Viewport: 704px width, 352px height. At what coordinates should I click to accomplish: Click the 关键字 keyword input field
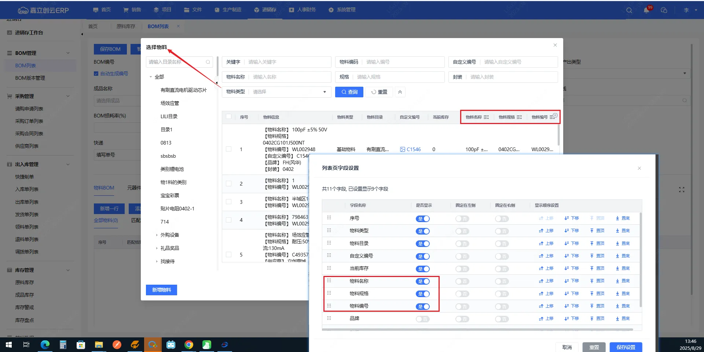288,62
